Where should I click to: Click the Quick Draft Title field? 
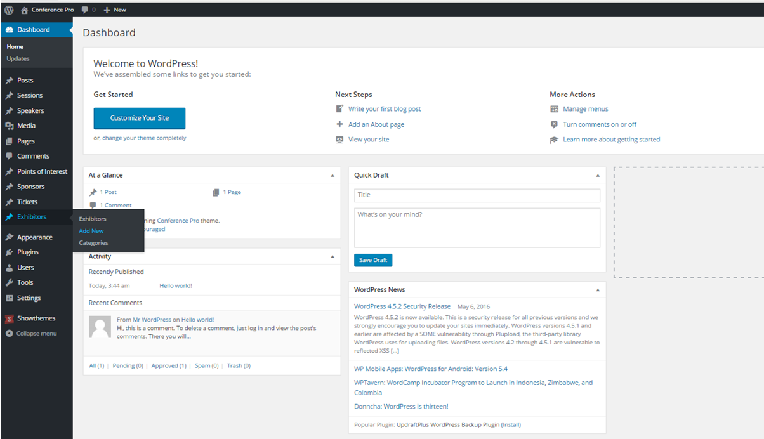pyautogui.click(x=477, y=195)
